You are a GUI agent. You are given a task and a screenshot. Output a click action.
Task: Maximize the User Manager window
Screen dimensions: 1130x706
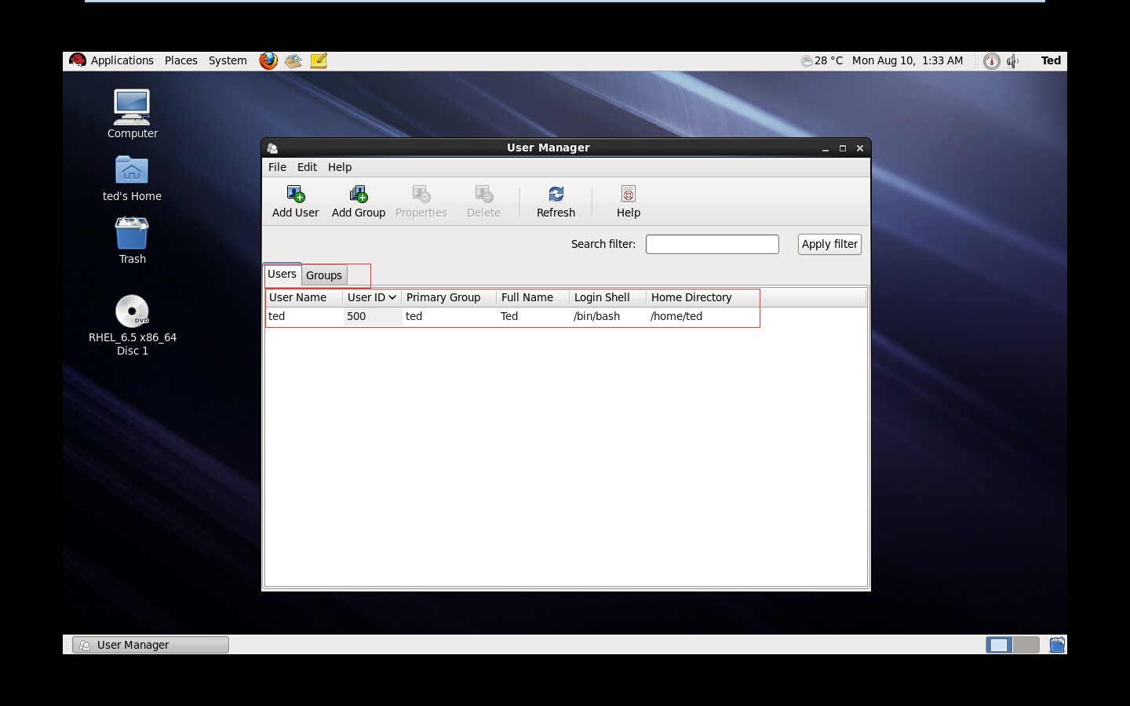(x=843, y=148)
